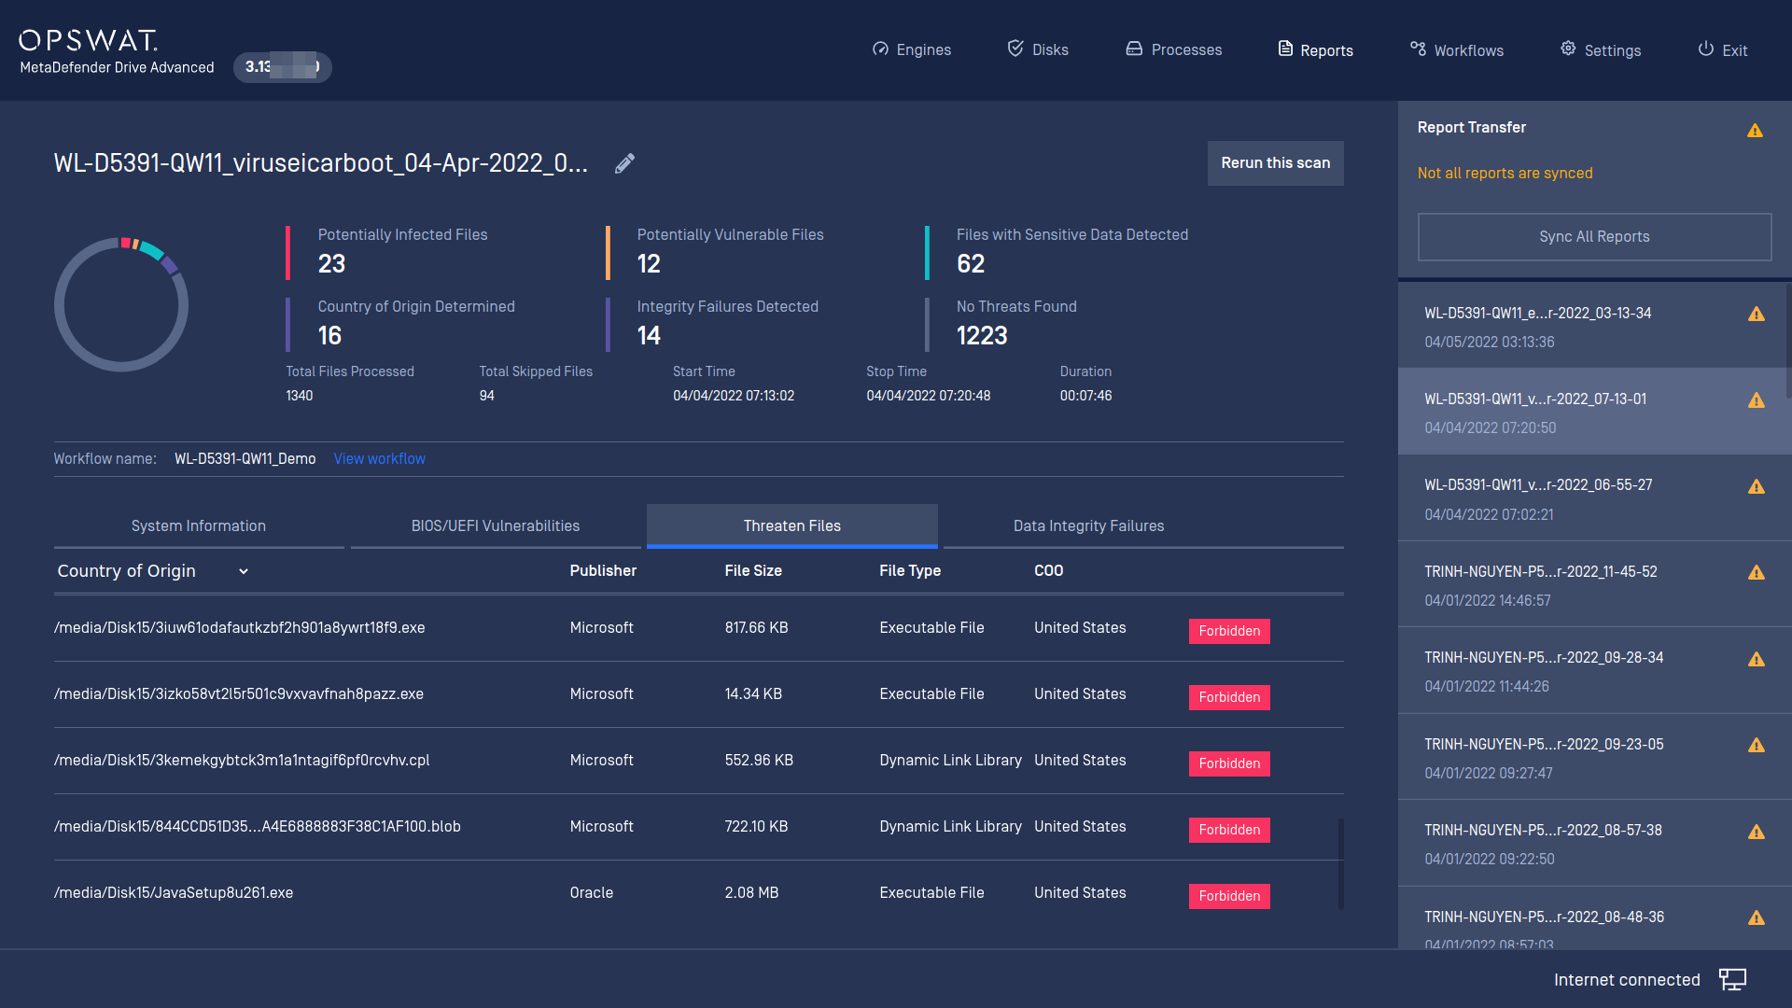Switch to the Data Integrity Failures tab
This screenshot has width=1792, height=1008.
coord(1089,526)
